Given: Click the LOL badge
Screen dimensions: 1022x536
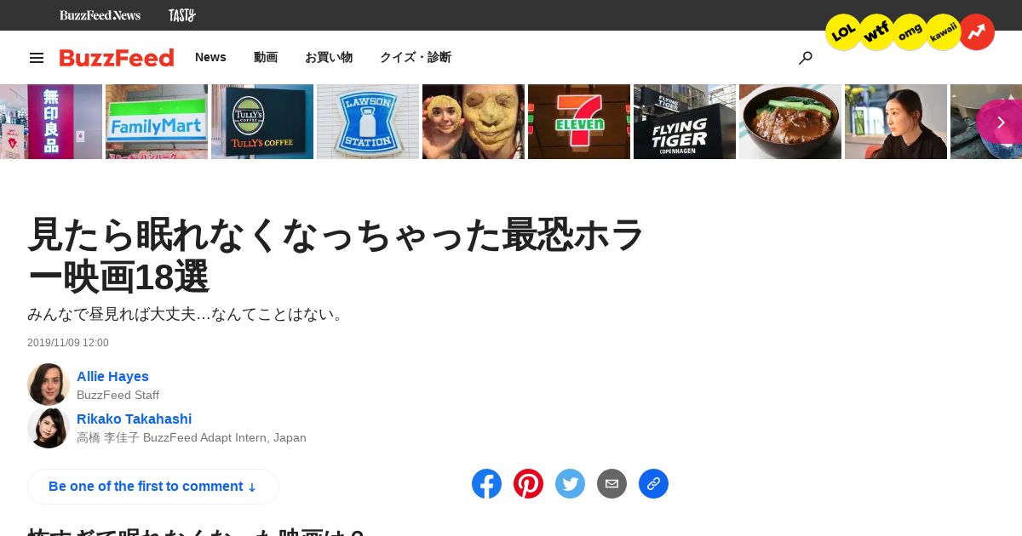Looking at the screenshot, I should coord(843,32).
